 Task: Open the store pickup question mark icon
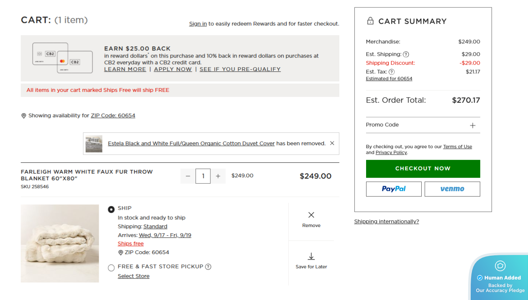coord(208,266)
